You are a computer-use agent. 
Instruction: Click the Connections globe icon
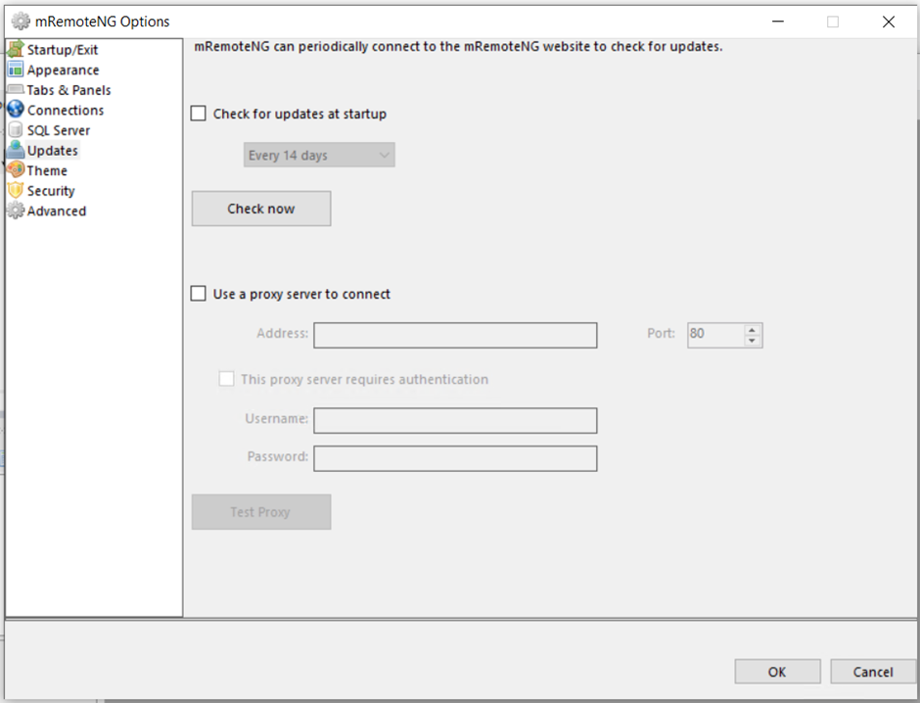pyautogui.click(x=16, y=109)
